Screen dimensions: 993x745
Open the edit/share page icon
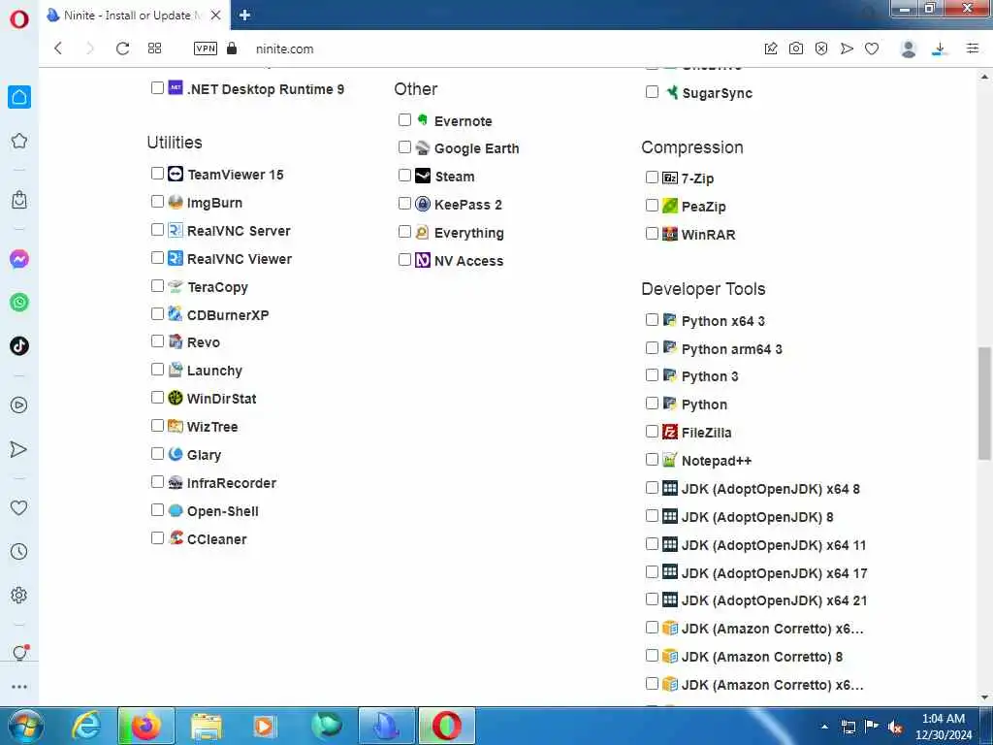[x=771, y=49]
